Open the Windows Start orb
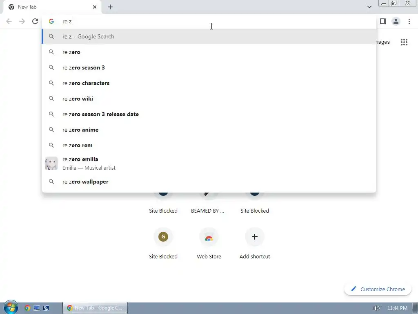Image resolution: width=418 pixels, height=314 pixels. (x=11, y=307)
